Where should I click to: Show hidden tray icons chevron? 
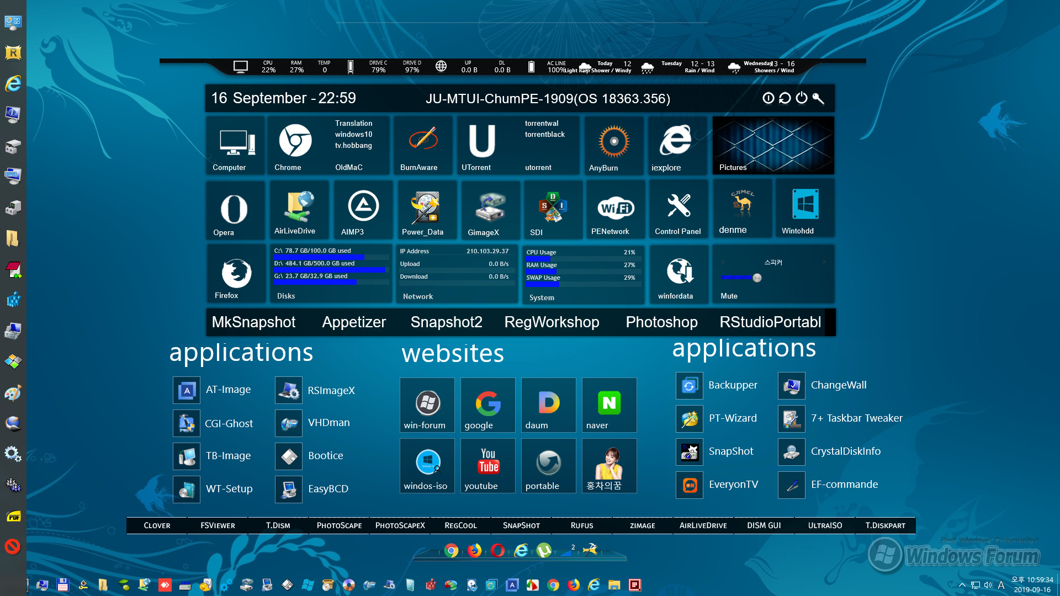[962, 586]
